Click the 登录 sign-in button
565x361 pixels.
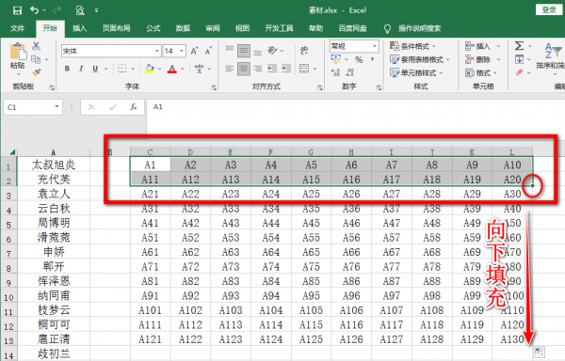click(x=549, y=9)
